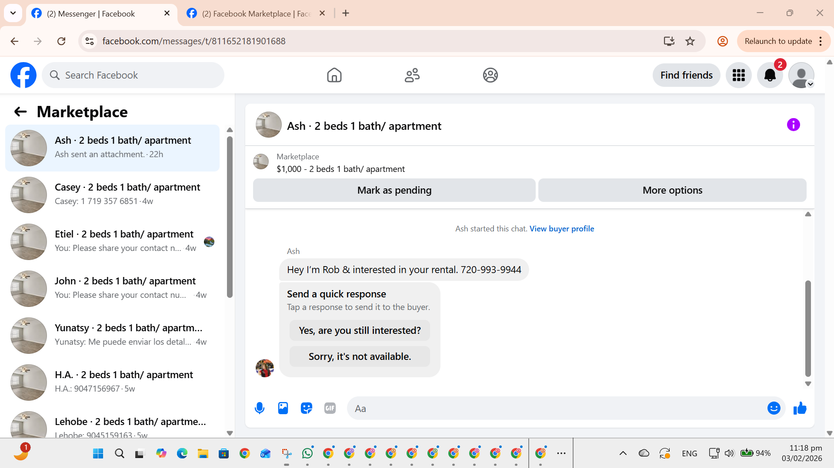Click Mark as pending button
This screenshot has height=468, width=834.
(x=394, y=190)
